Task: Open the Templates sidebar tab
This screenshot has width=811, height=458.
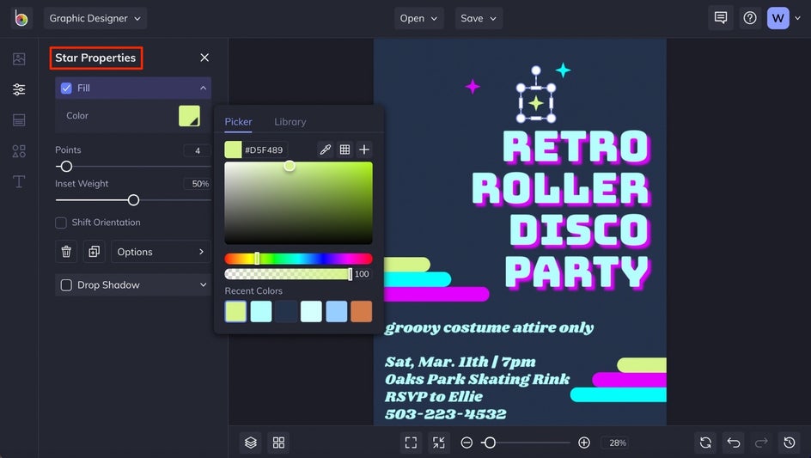Action: pyautogui.click(x=19, y=120)
